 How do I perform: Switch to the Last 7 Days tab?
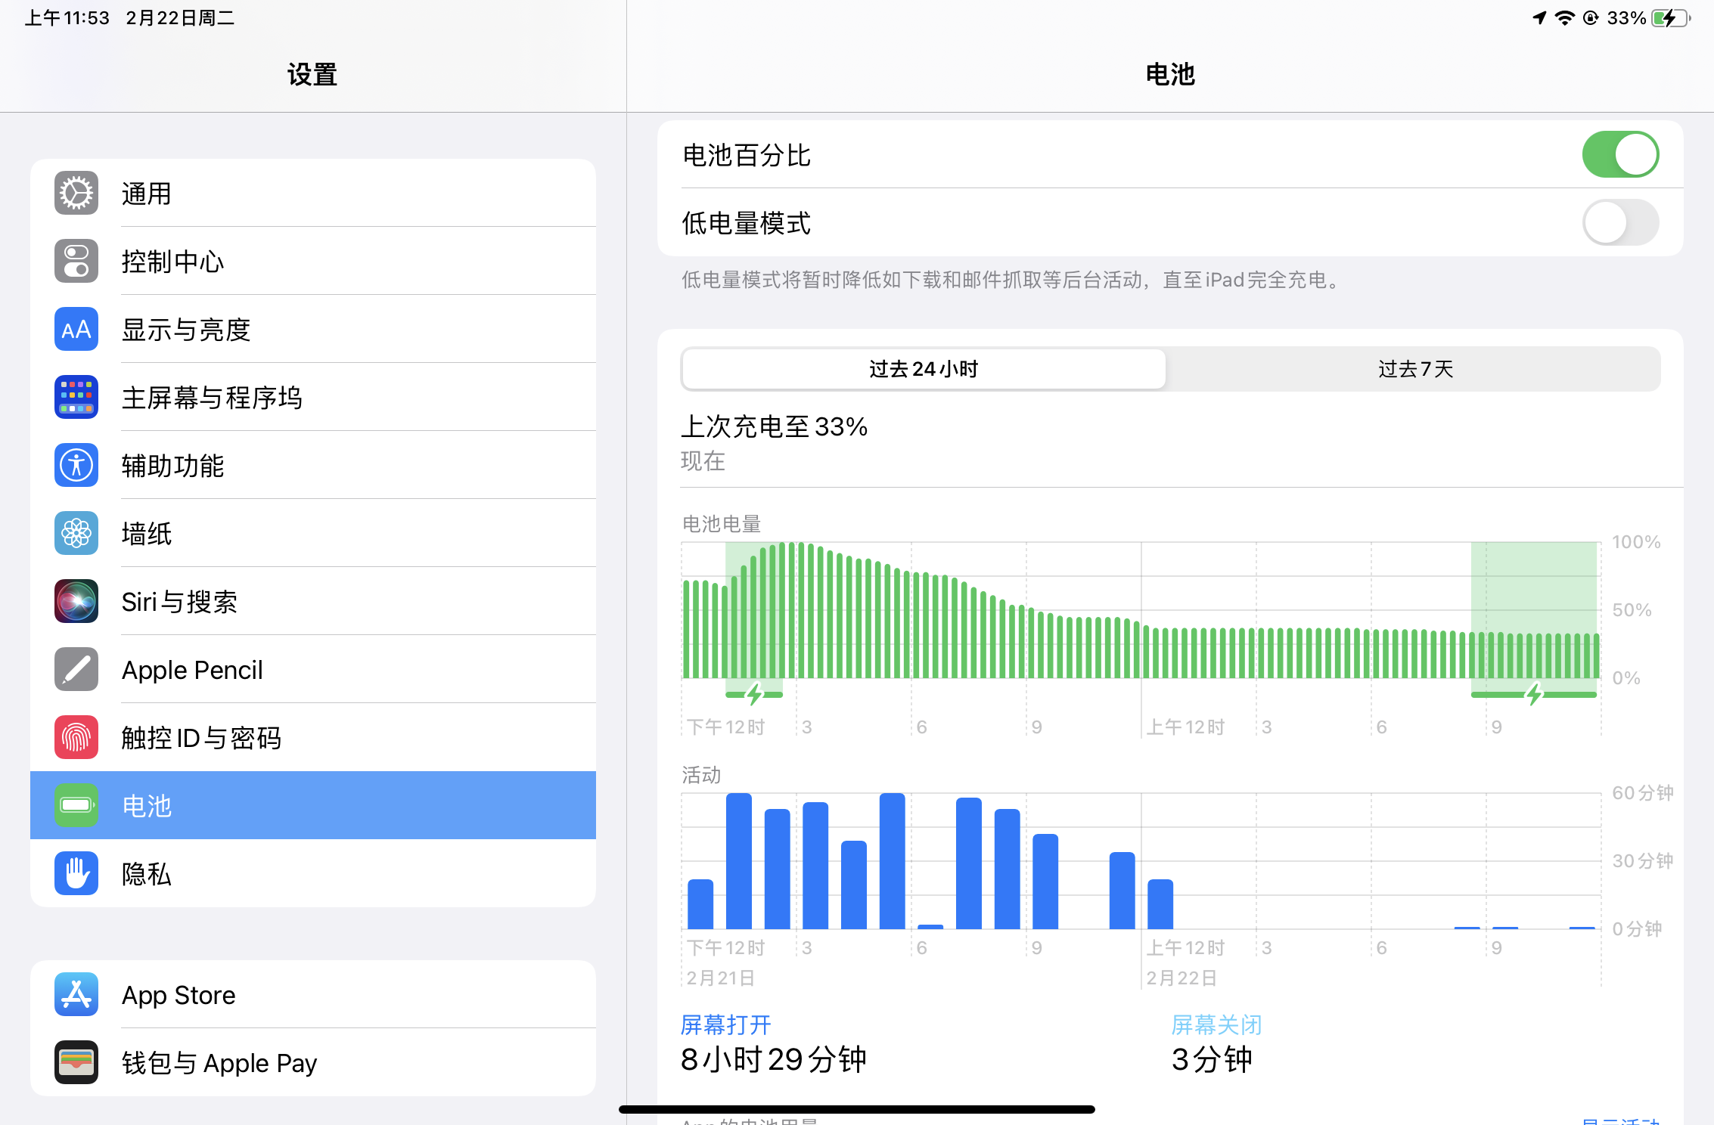click(x=1414, y=369)
